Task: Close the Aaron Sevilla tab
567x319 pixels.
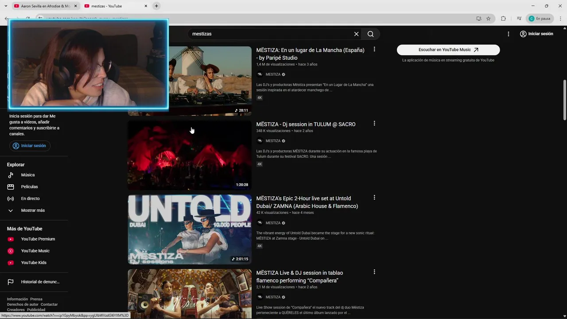Action: [x=75, y=6]
